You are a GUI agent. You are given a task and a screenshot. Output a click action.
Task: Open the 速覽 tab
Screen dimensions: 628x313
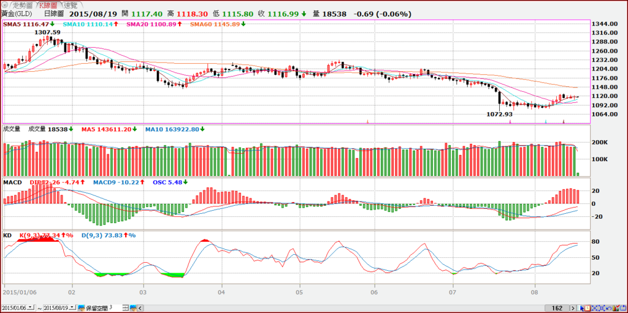(71, 5)
